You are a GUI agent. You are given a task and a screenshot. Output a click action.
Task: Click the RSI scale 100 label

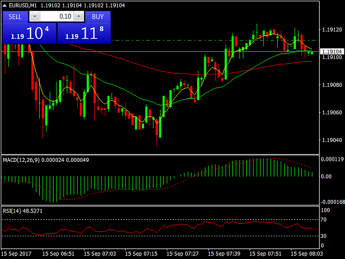pyautogui.click(x=325, y=210)
